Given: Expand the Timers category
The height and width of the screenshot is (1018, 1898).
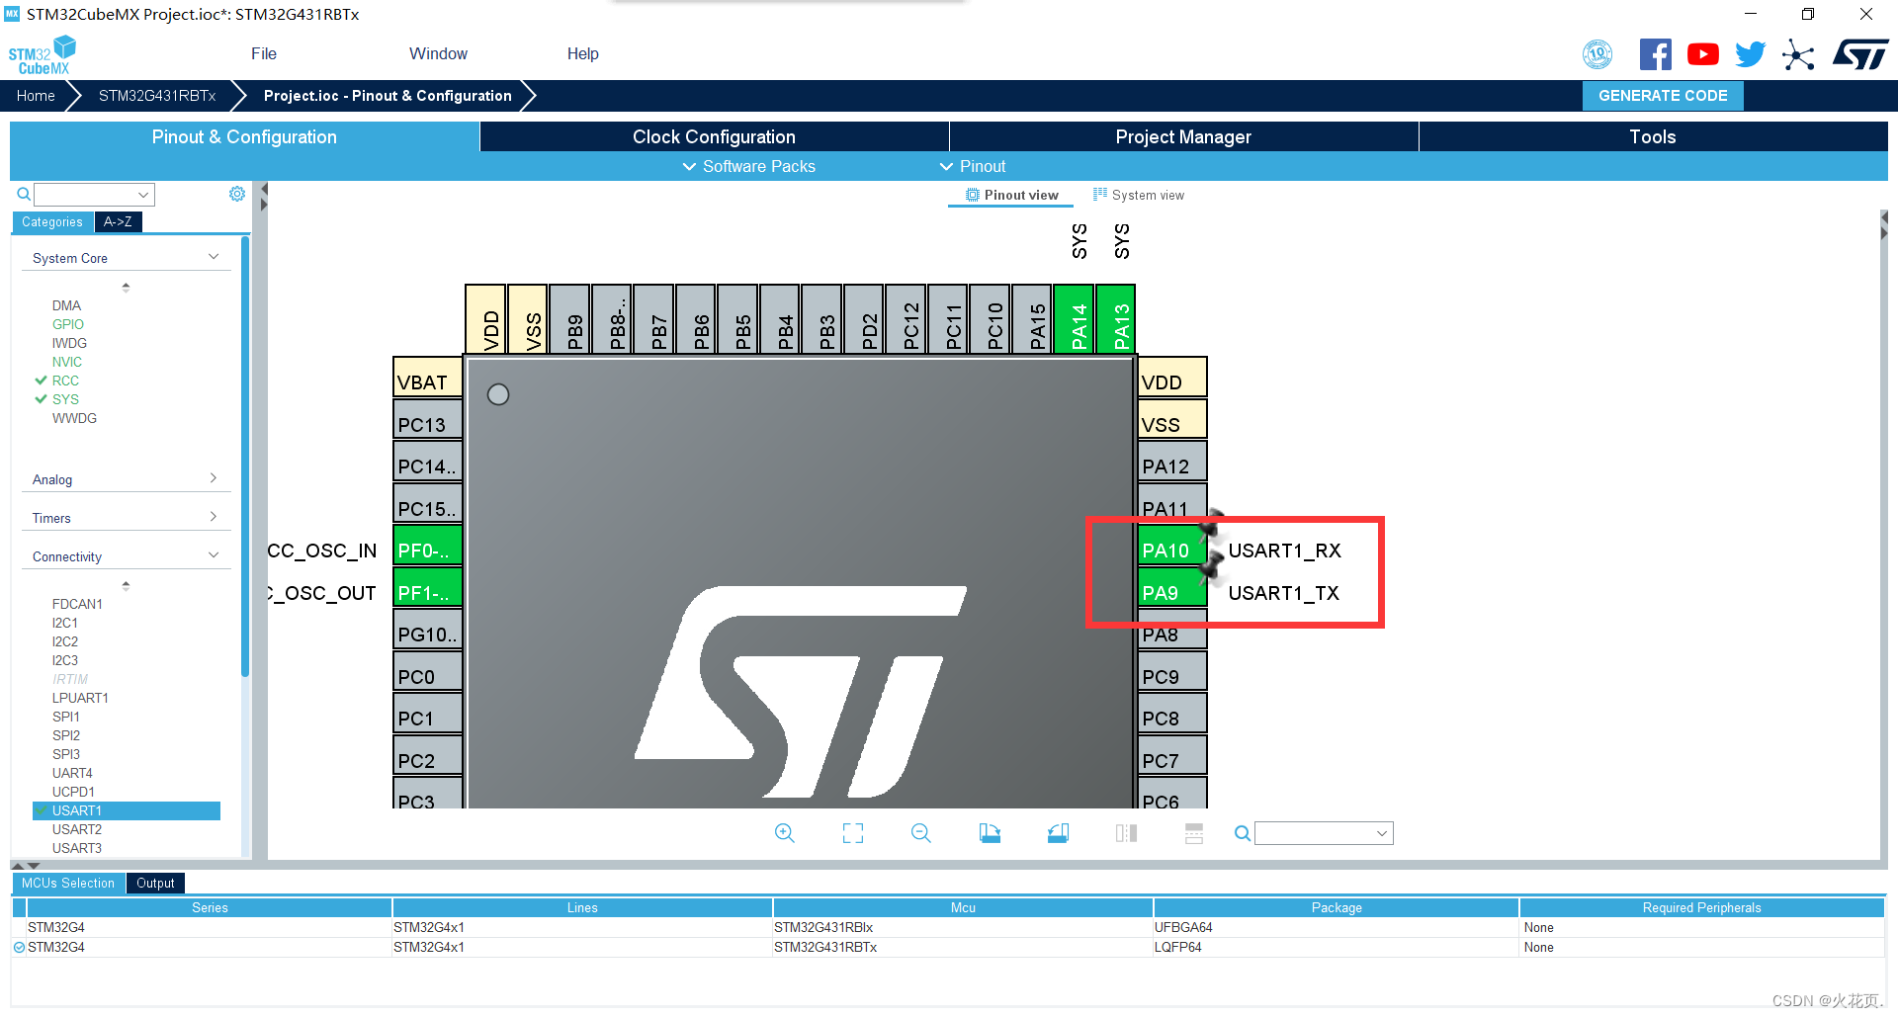Looking at the screenshot, I should [x=213, y=516].
